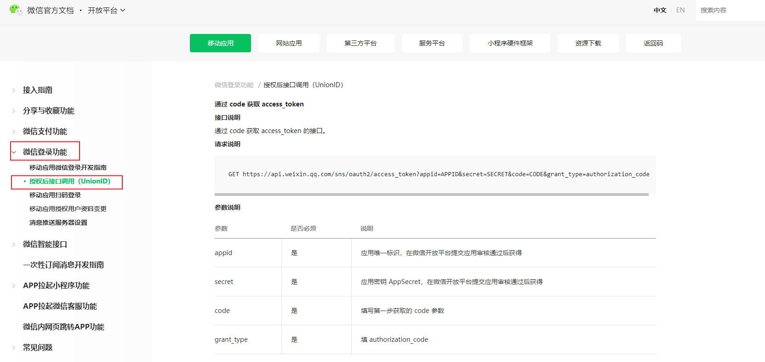Select the 第三方平台 tab
Image resolution: width=765 pixels, height=362 pixels.
pyautogui.click(x=360, y=43)
